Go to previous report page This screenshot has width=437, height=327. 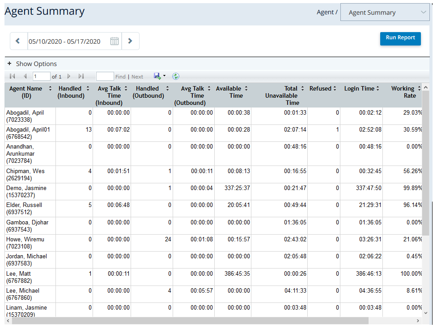click(x=25, y=76)
